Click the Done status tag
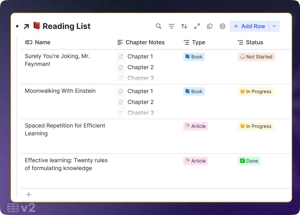The image size is (300, 215). pos(249,161)
